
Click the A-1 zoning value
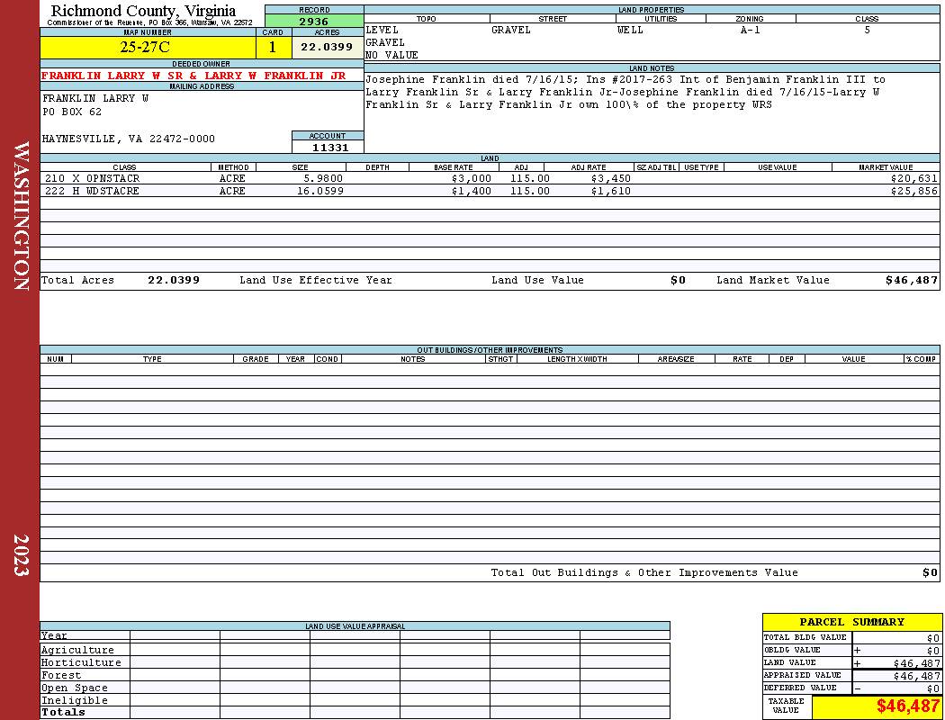(751, 30)
